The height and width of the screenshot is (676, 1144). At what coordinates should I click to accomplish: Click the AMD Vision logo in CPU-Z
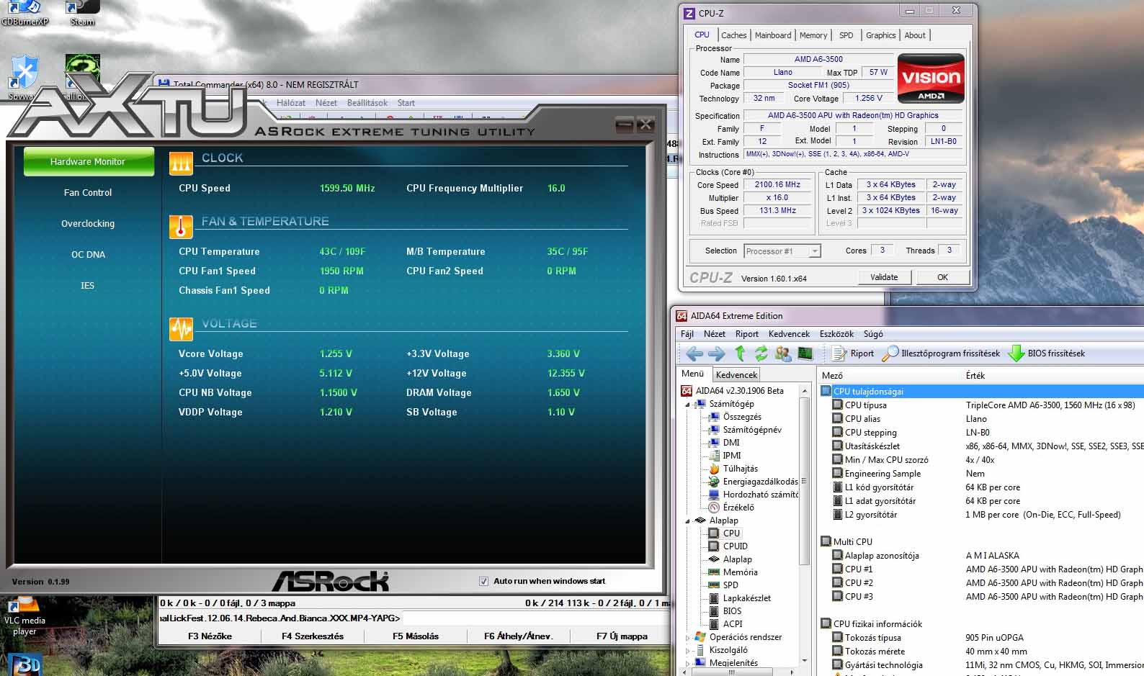click(931, 78)
